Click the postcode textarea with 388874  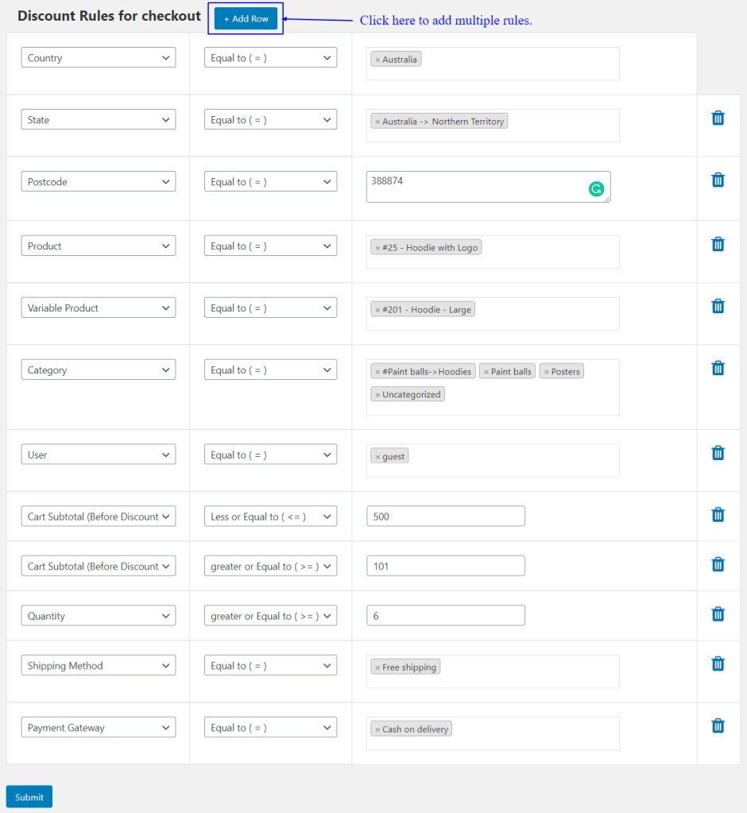pyautogui.click(x=488, y=187)
